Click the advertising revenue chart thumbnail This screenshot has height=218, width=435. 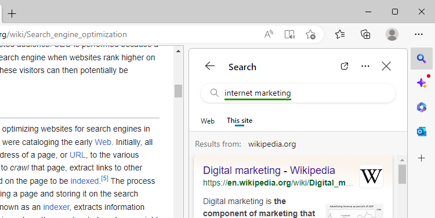[x=354, y=211]
